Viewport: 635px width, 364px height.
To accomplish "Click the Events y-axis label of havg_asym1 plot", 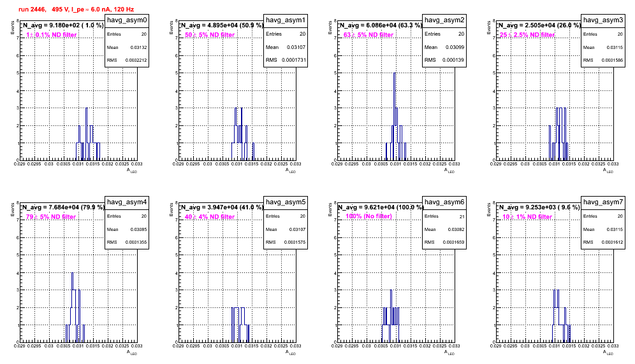I will (x=172, y=27).
